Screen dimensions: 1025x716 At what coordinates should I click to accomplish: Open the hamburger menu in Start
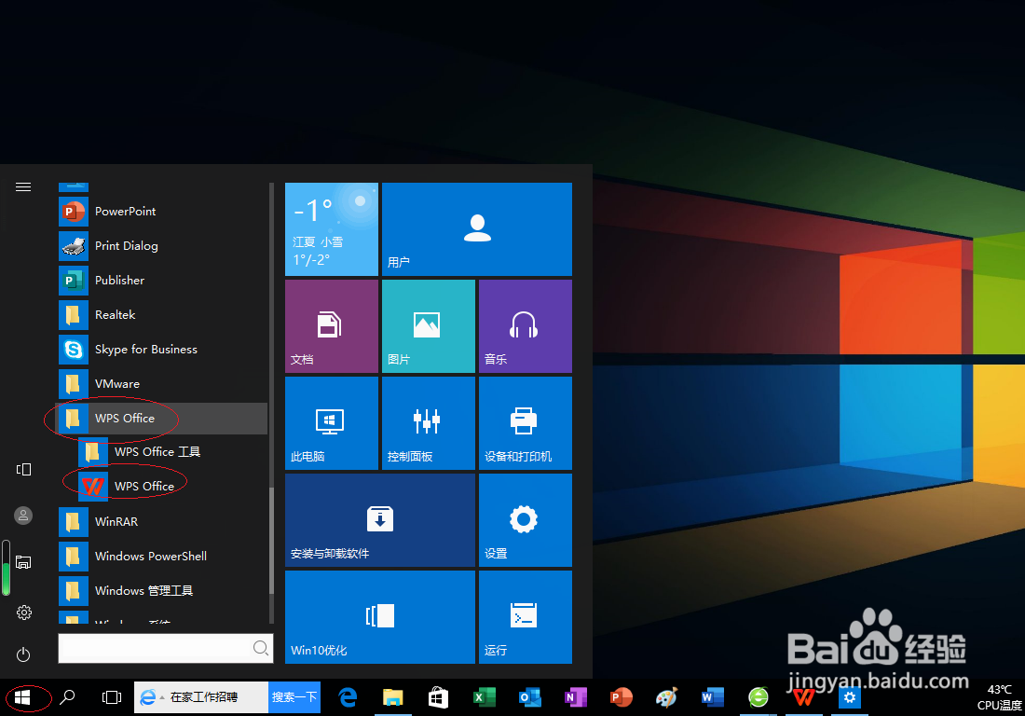23,187
